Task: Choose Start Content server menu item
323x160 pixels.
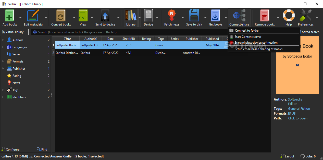Action: pyautogui.click(x=264, y=37)
